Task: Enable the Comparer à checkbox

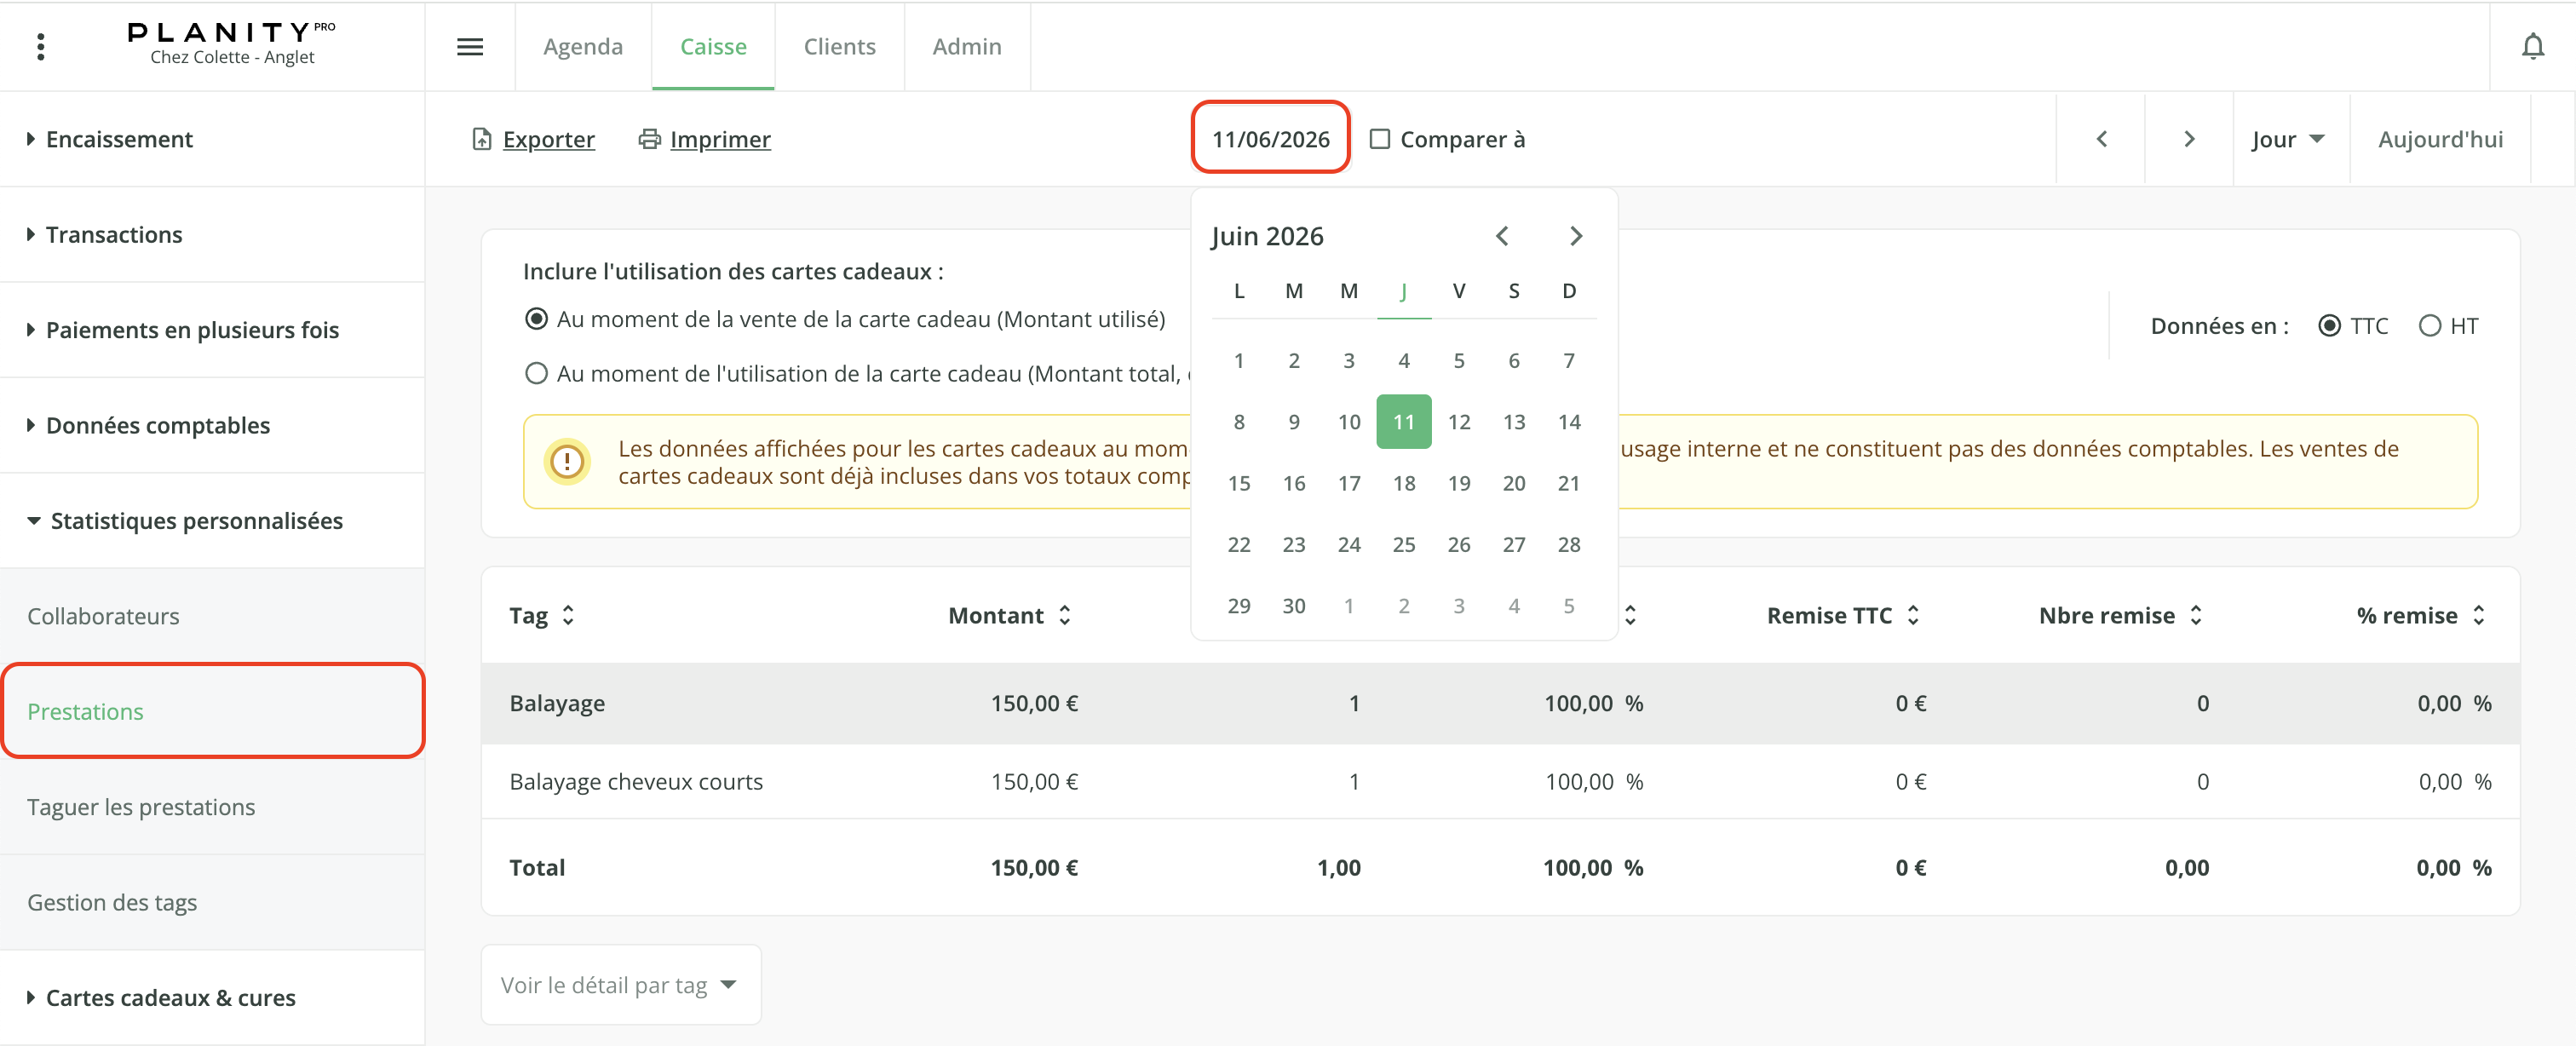Action: (1380, 139)
